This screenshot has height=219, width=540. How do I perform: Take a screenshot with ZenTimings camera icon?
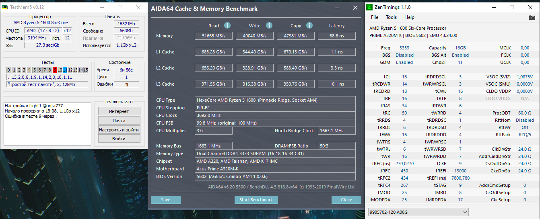[x=532, y=17]
